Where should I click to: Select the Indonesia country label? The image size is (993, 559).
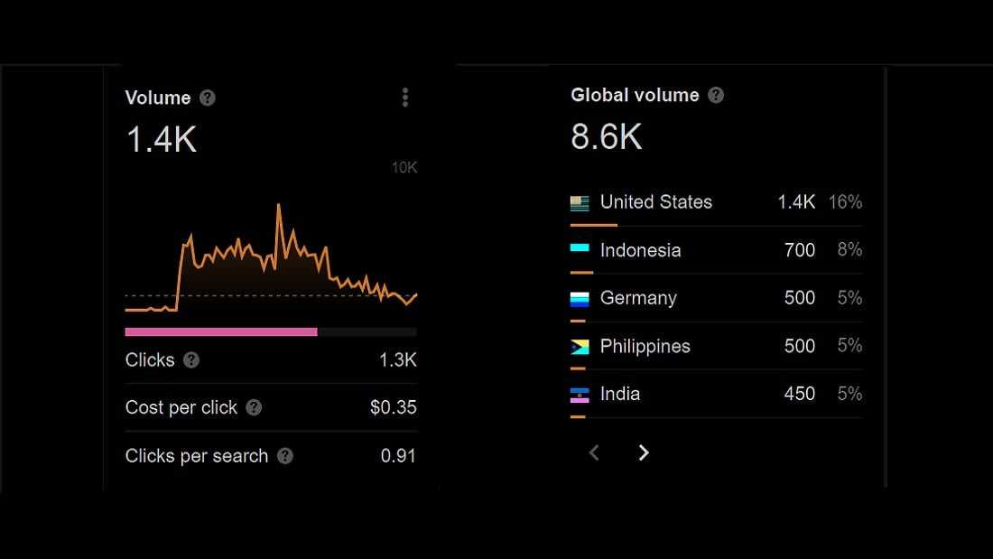[x=640, y=250]
